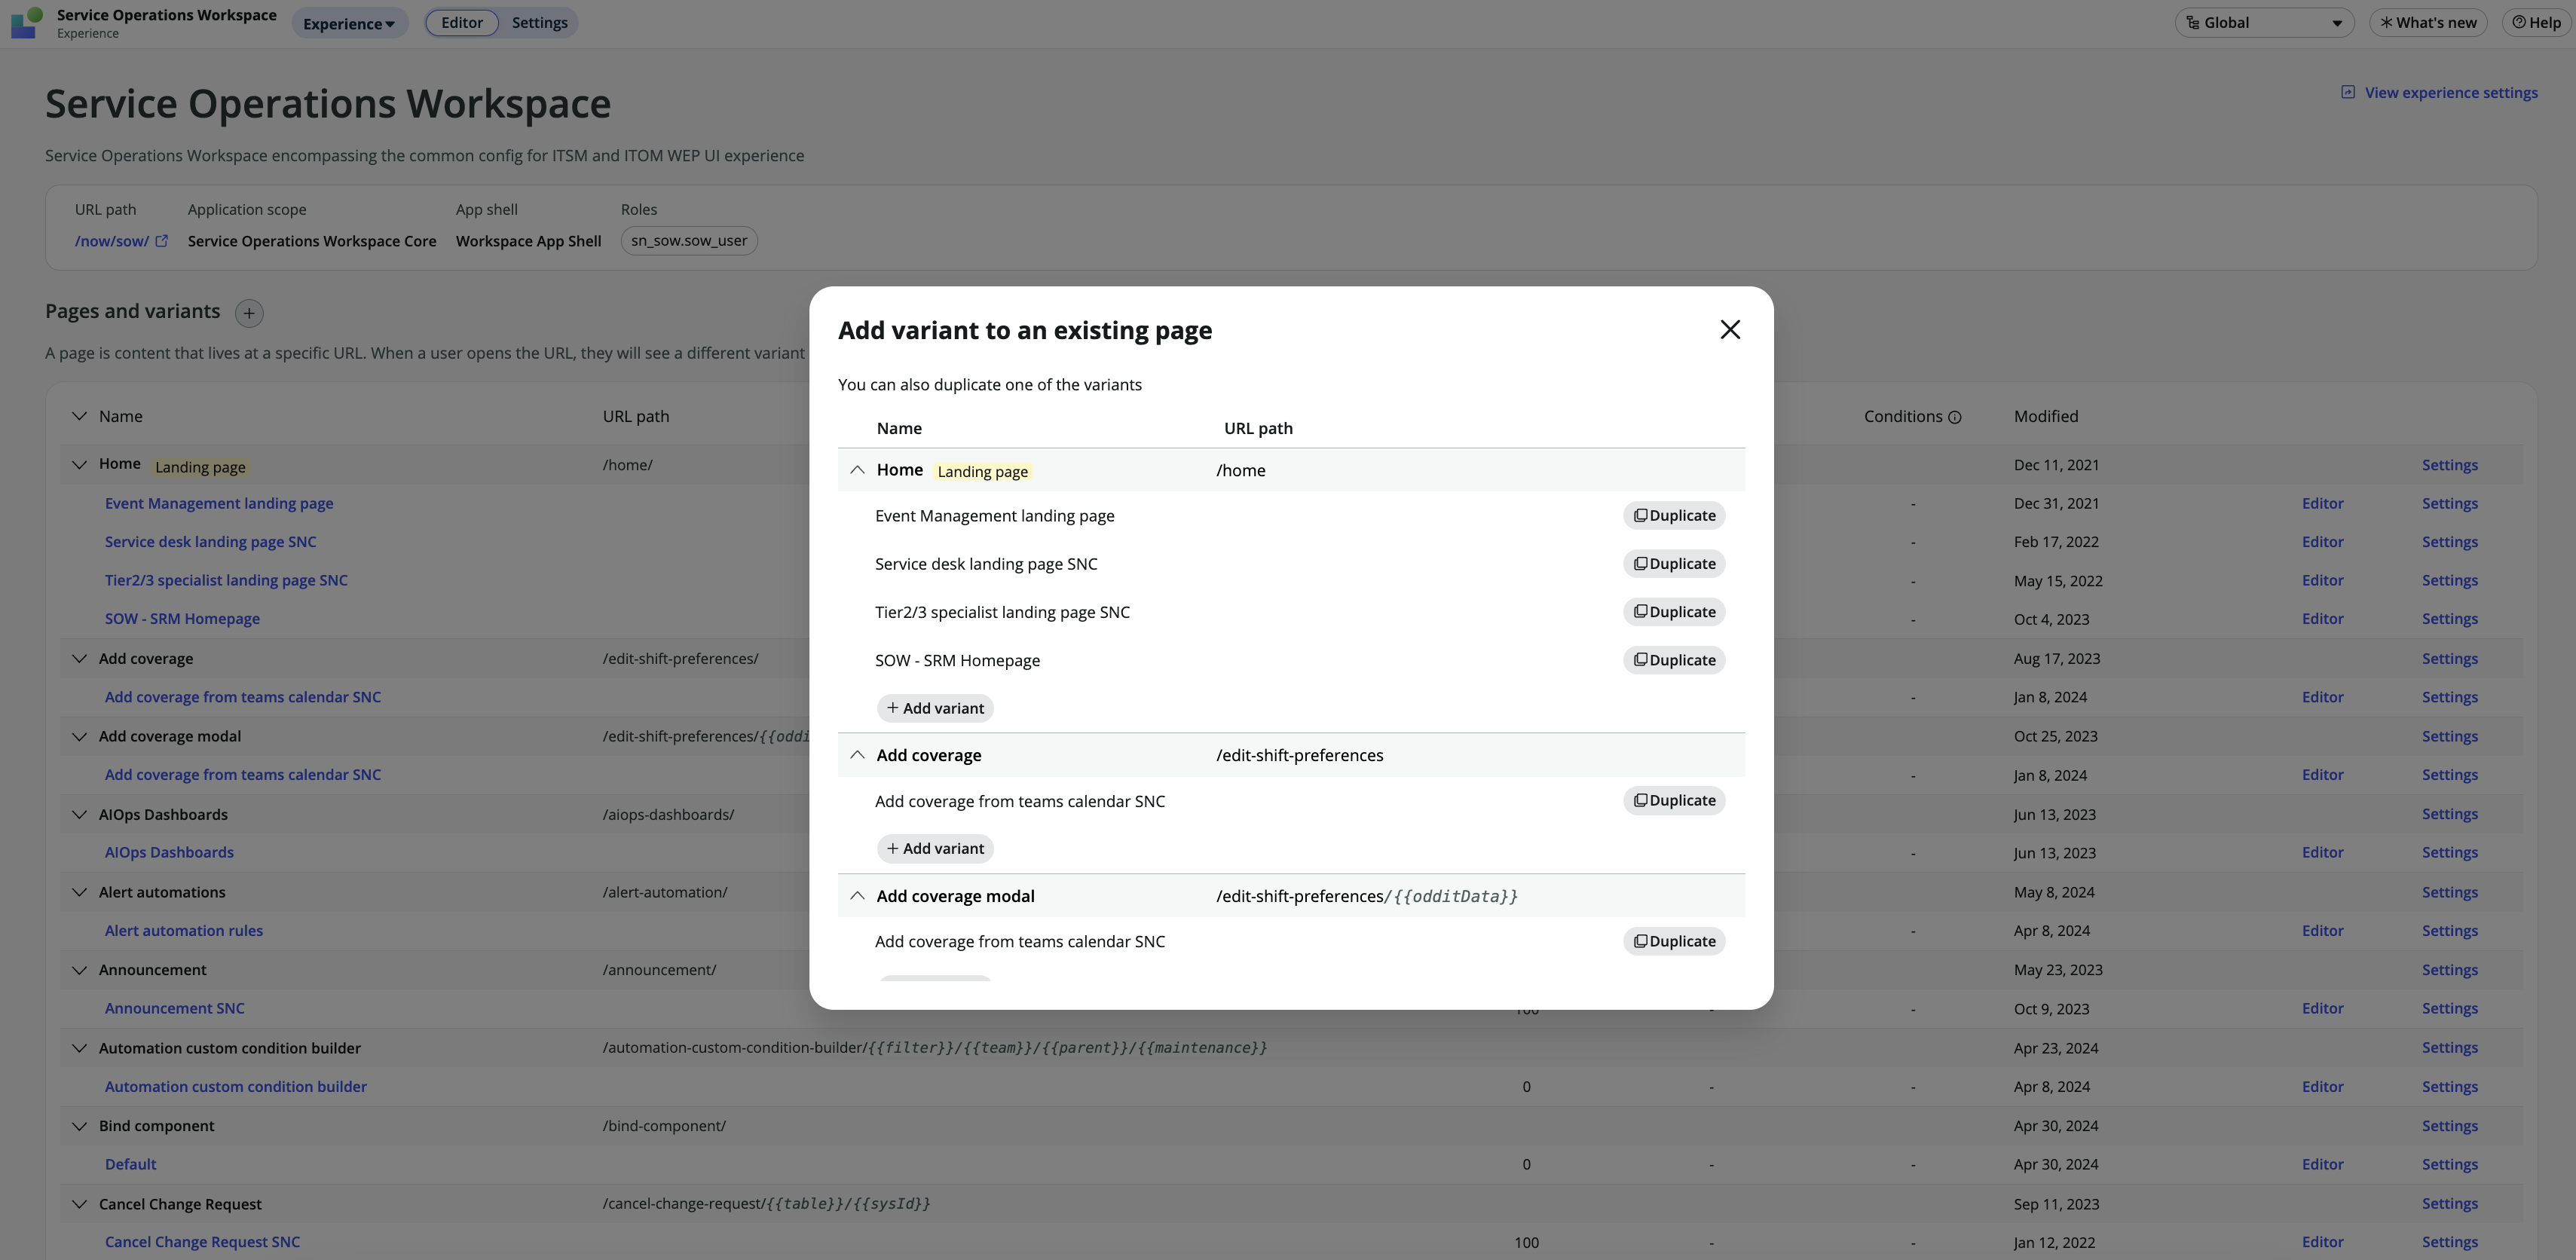Screen dimensions: 2576x1260
Task: Select /edit-shift-preferences URL path in dialog
Action: pos(1299,755)
